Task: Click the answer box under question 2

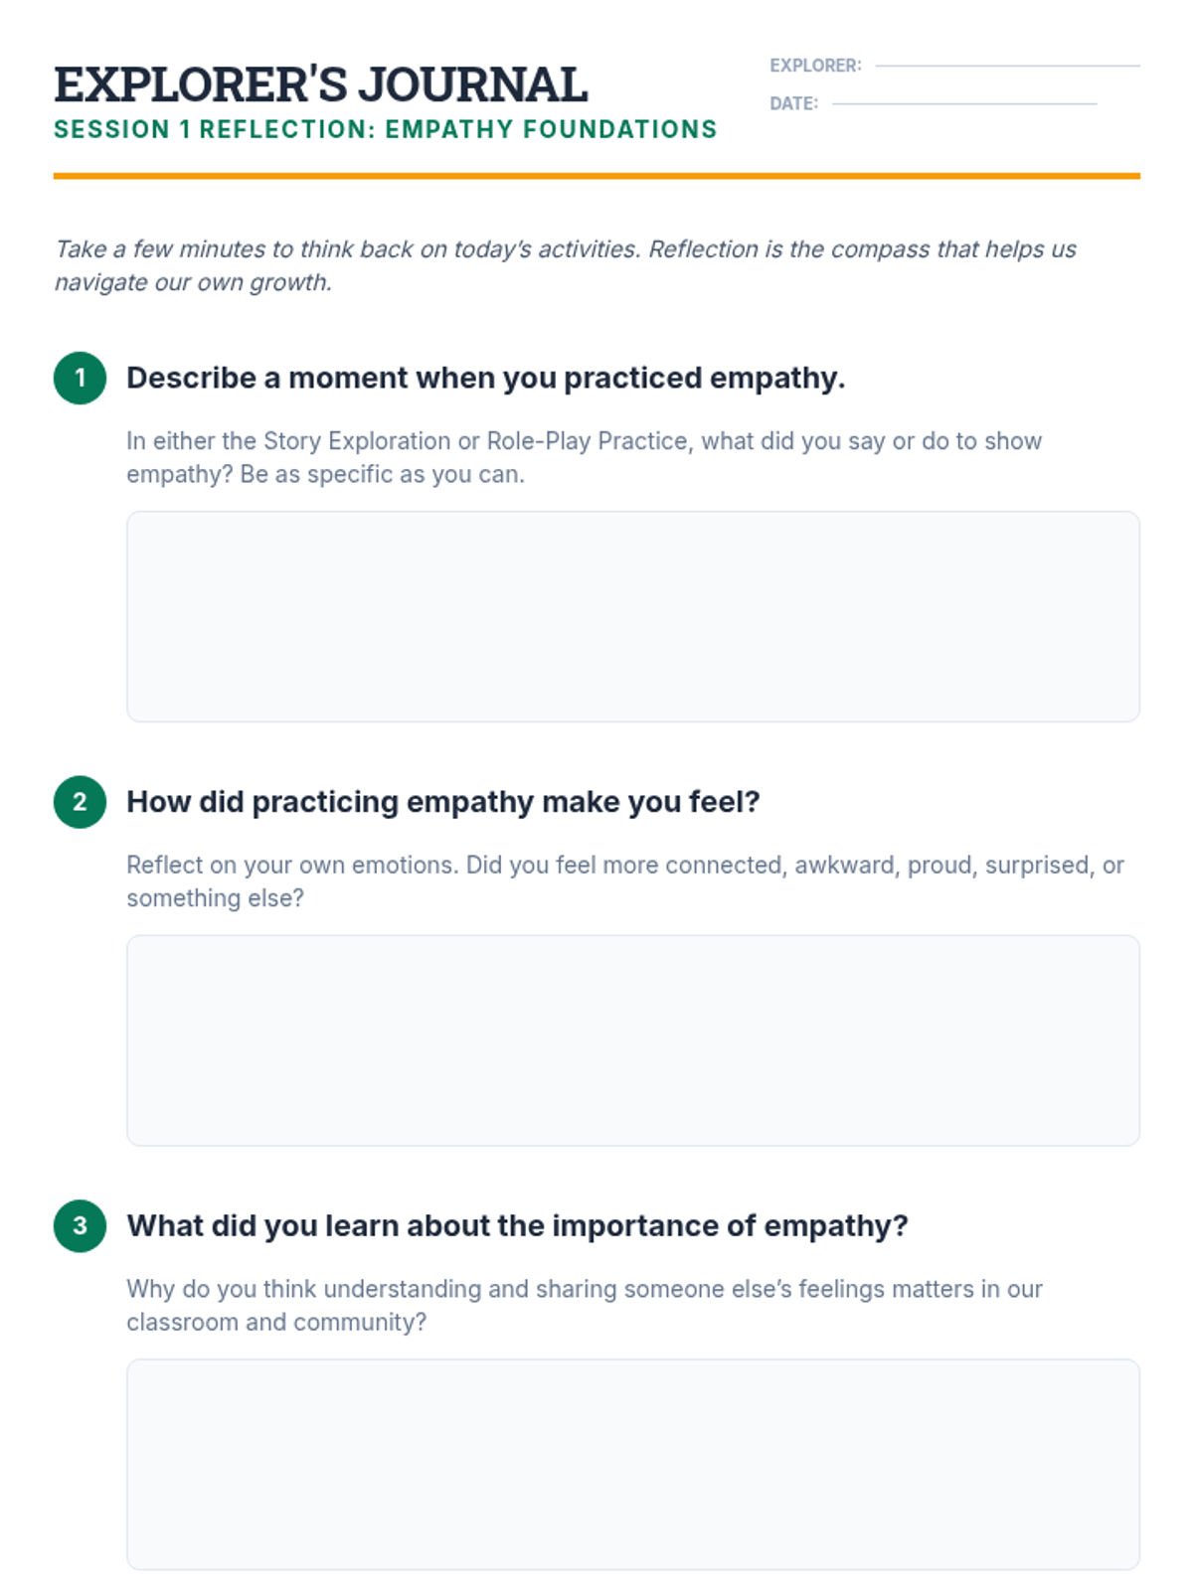Action: (632, 1040)
